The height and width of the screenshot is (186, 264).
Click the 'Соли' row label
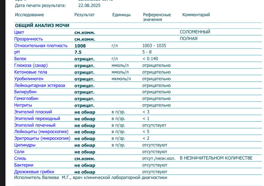coord(19,152)
